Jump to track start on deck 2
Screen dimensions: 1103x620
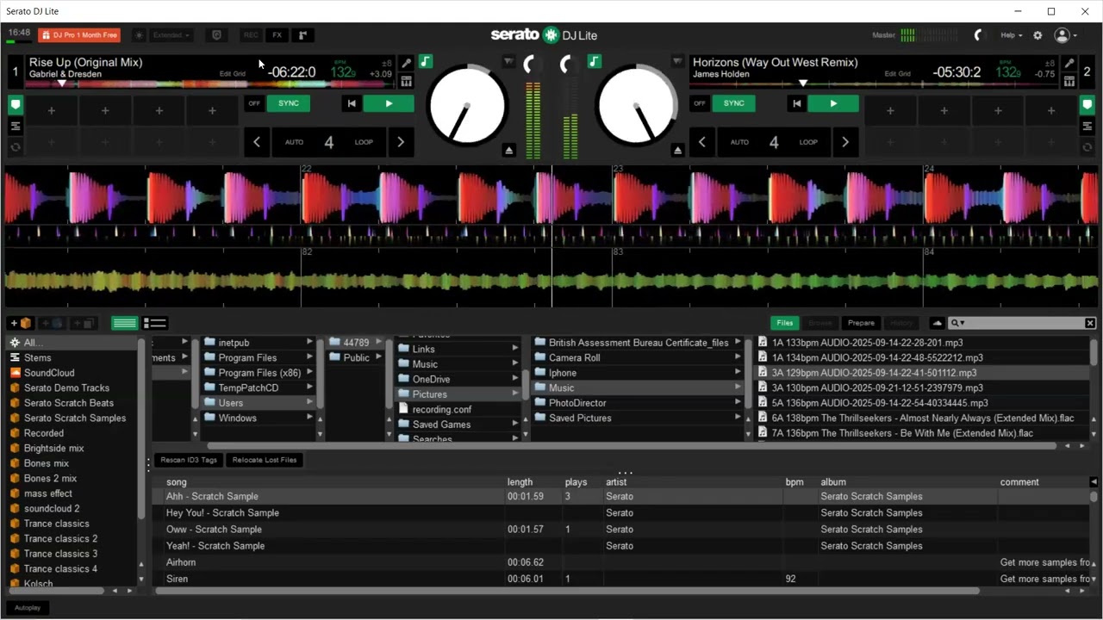pos(796,103)
